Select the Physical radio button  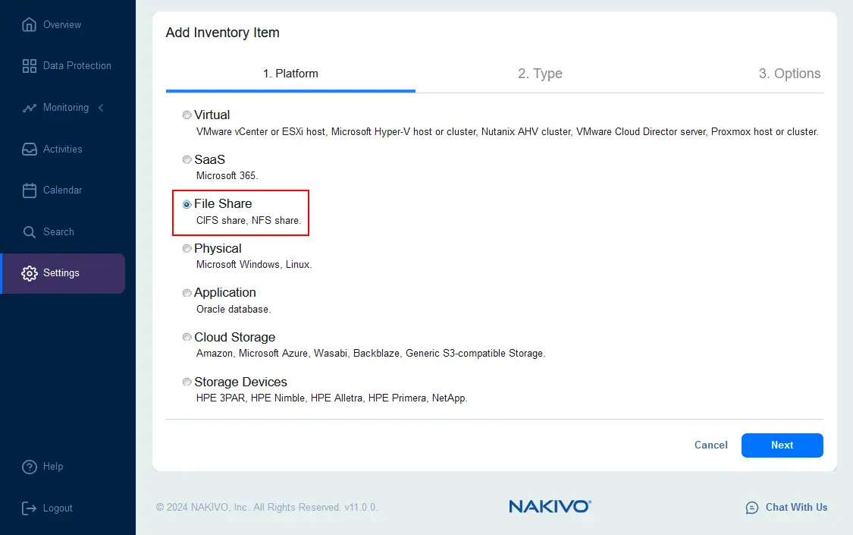[x=187, y=249]
